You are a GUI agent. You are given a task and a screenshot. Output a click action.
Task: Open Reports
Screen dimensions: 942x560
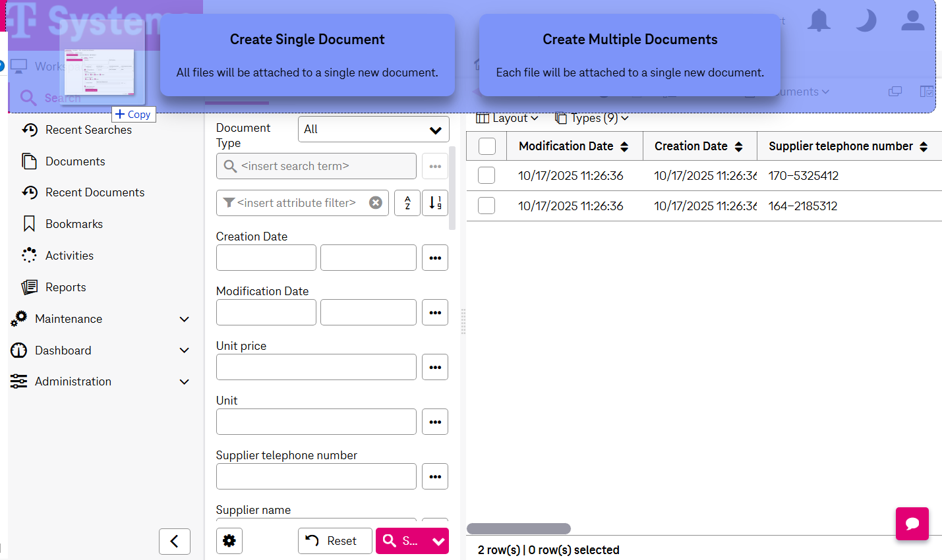tap(65, 287)
